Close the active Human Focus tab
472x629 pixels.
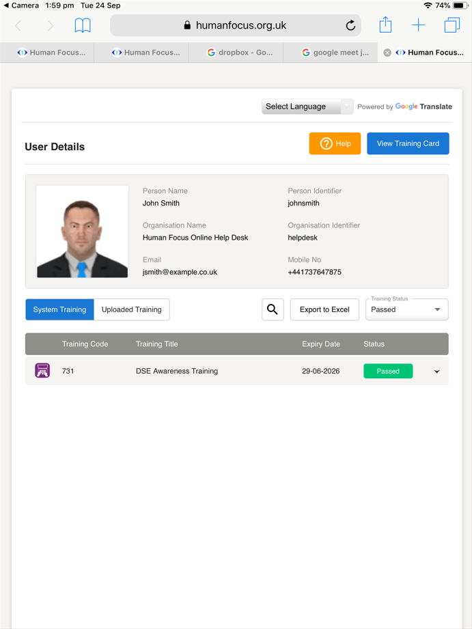387,53
